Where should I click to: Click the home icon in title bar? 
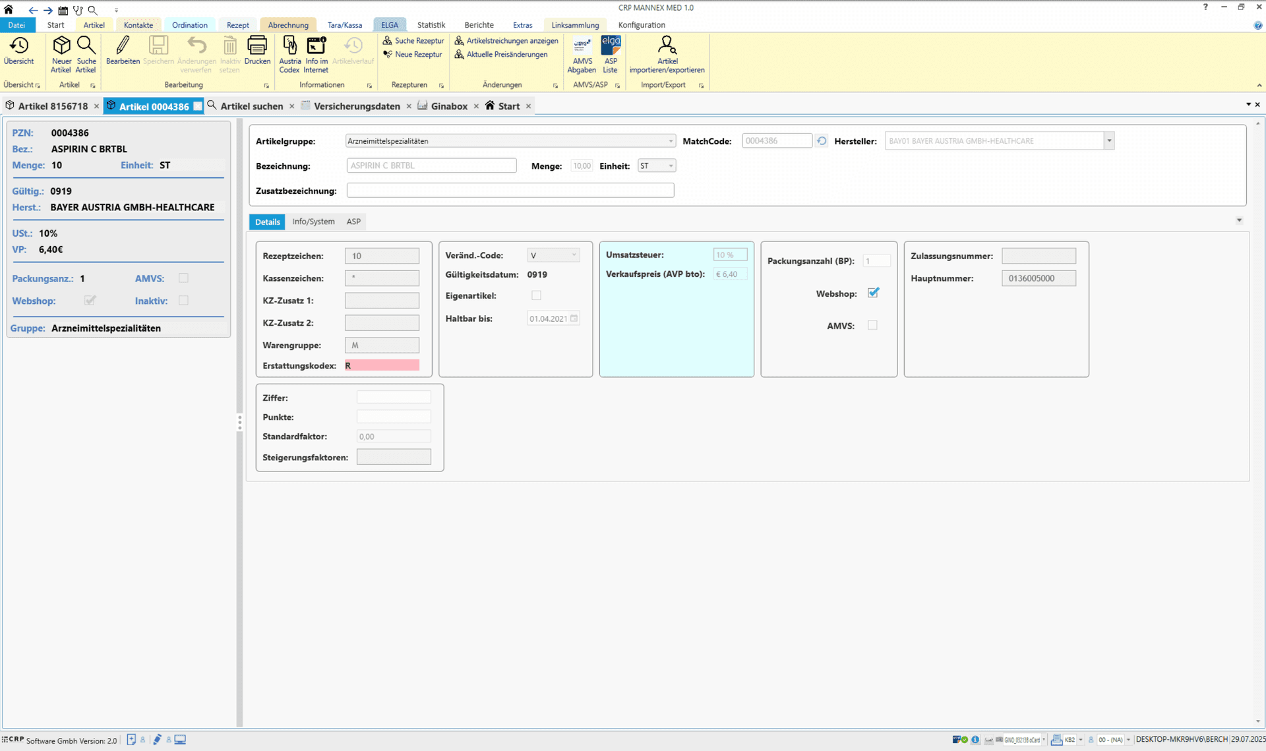coord(9,10)
